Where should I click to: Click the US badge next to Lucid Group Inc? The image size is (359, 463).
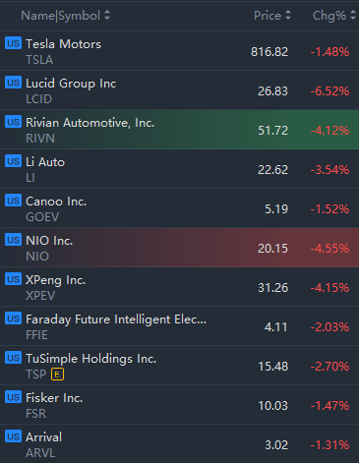coord(13,83)
